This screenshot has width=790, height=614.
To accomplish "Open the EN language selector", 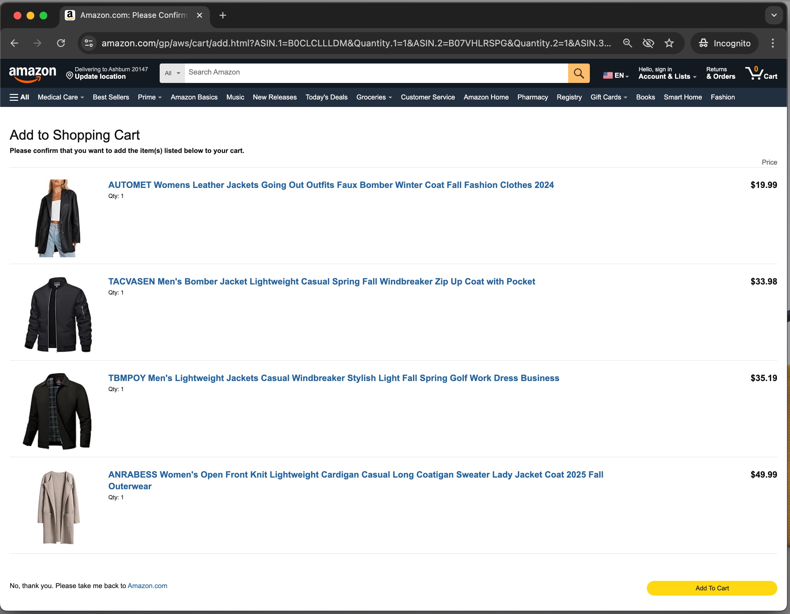I will pyautogui.click(x=616, y=75).
